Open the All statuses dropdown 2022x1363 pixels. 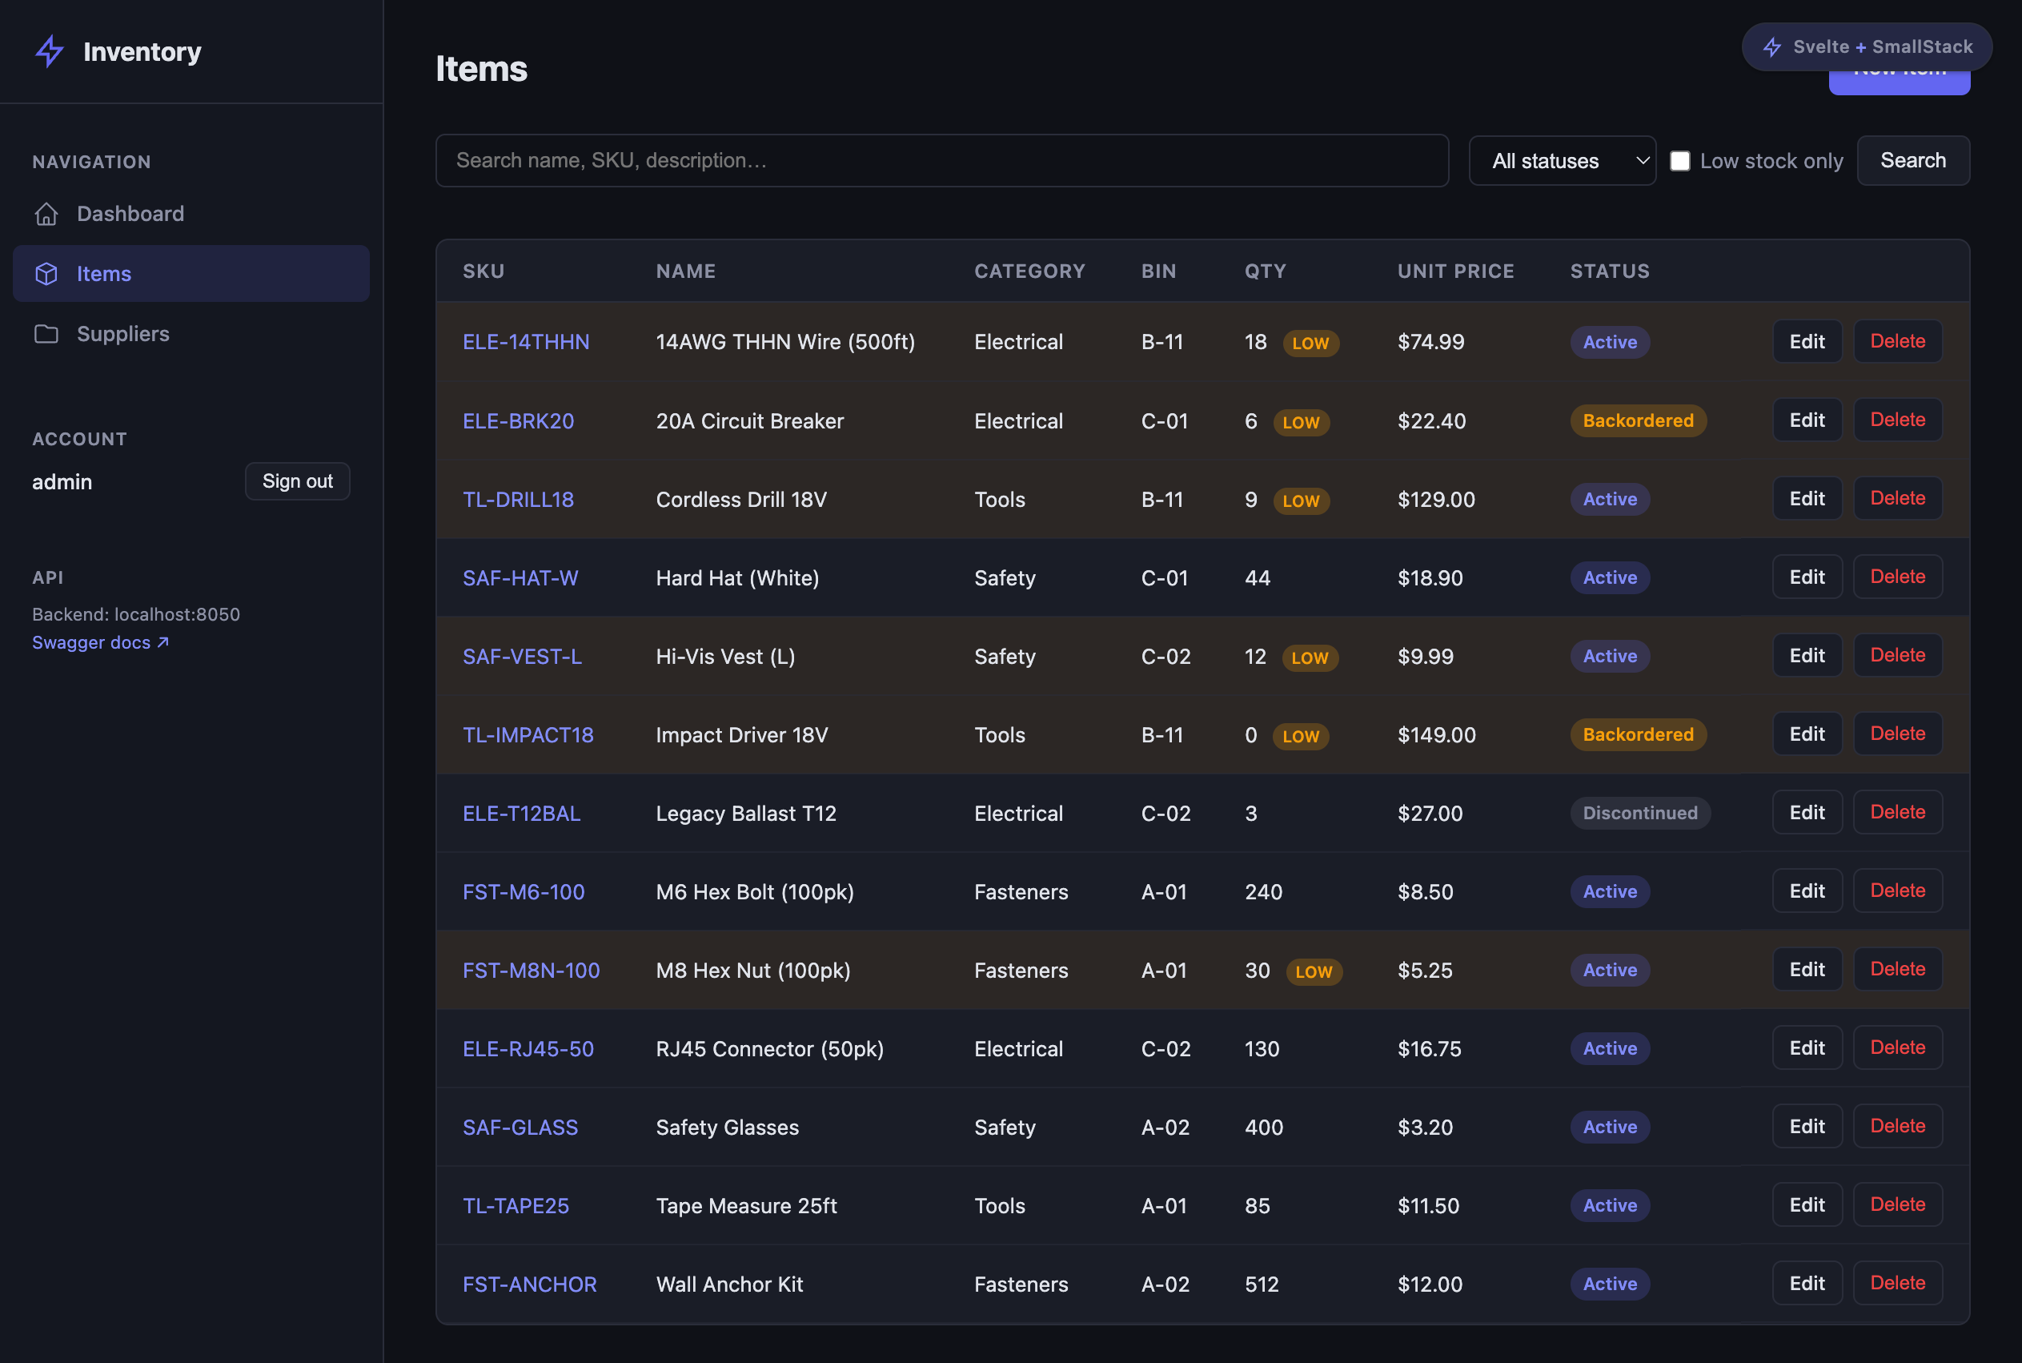coord(1562,161)
